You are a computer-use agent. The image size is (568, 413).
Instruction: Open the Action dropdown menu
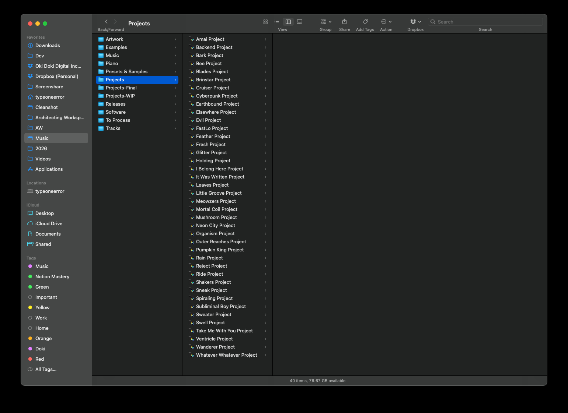(386, 22)
